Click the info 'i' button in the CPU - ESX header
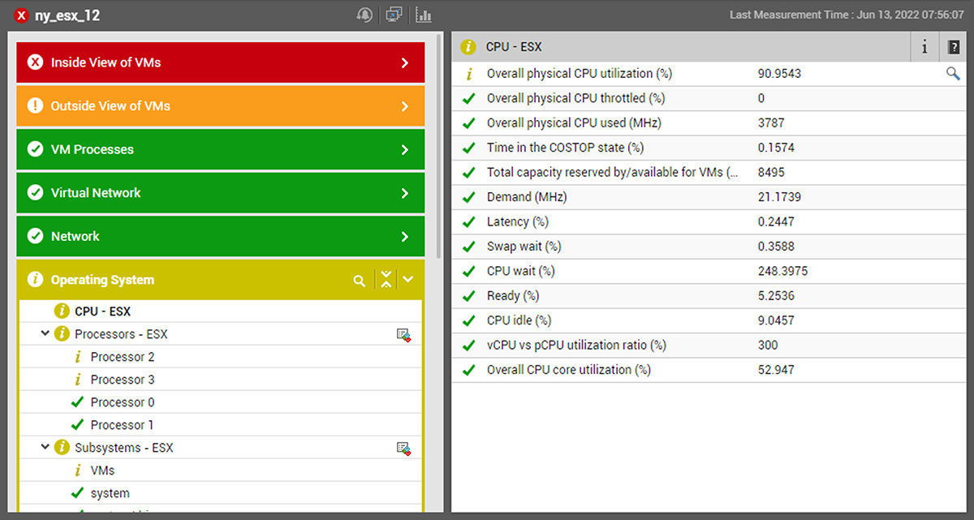This screenshot has width=974, height=520. tap(924, 47)
